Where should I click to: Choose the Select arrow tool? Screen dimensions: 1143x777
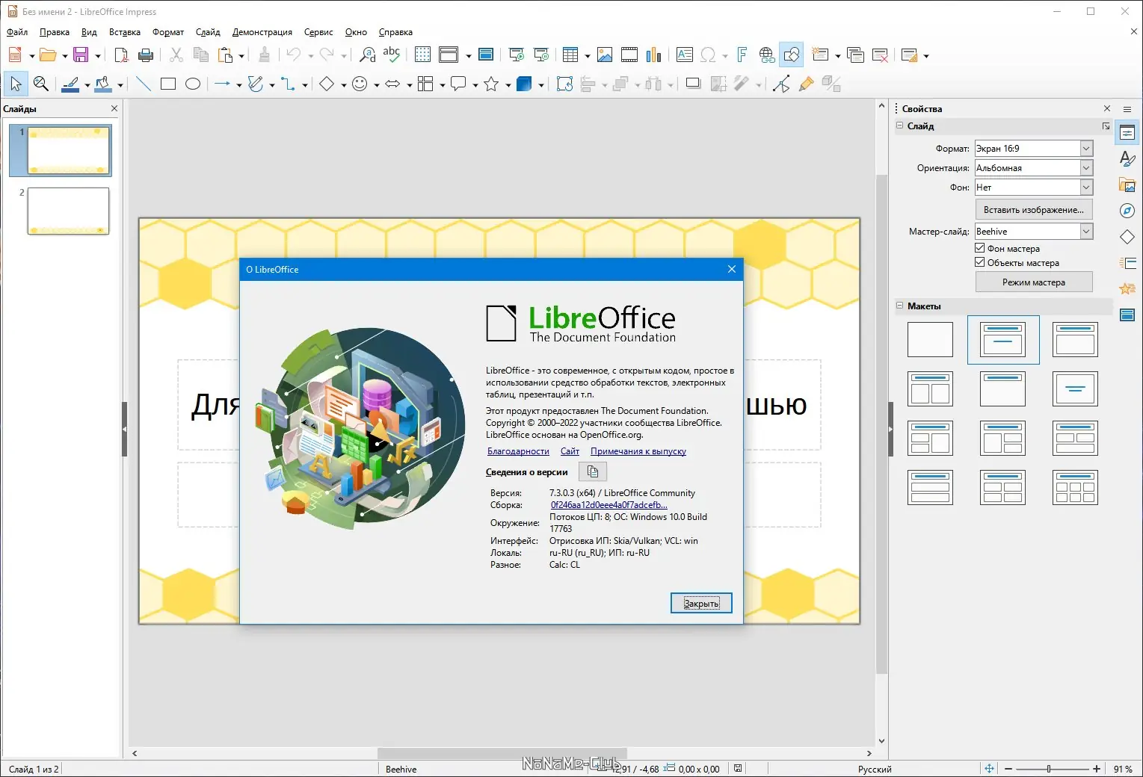click(16, 84)
